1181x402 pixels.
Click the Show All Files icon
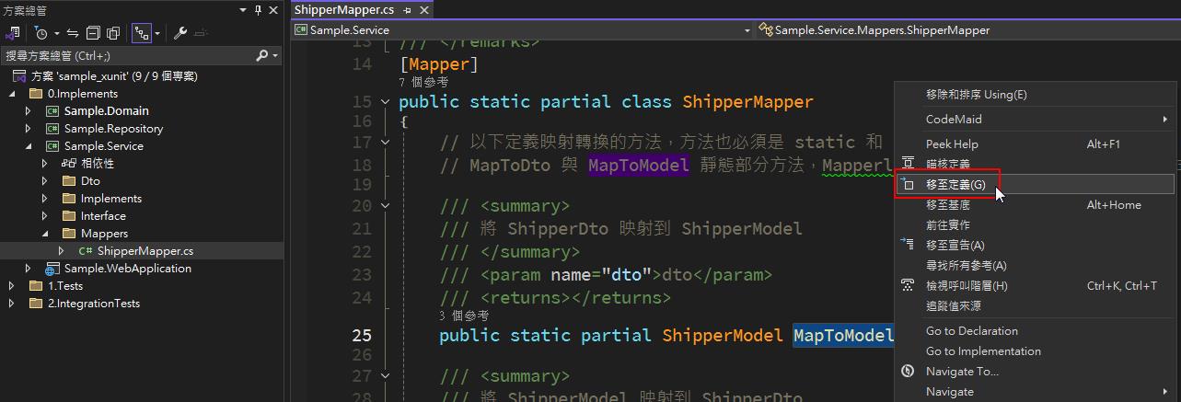tap(113, 33)
